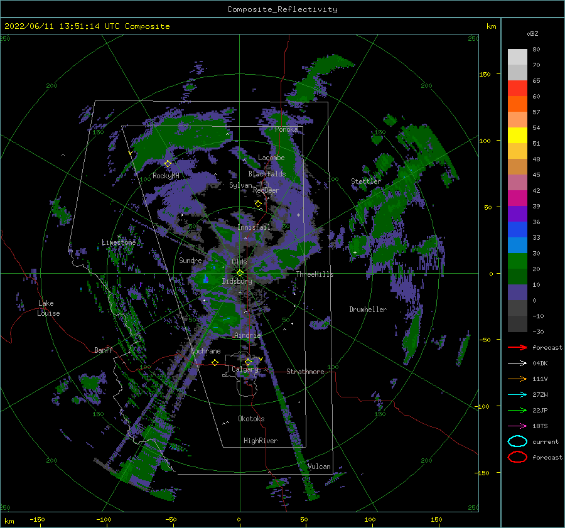Click the strong blue echo west of Didsbury

(x=206, y=278)
